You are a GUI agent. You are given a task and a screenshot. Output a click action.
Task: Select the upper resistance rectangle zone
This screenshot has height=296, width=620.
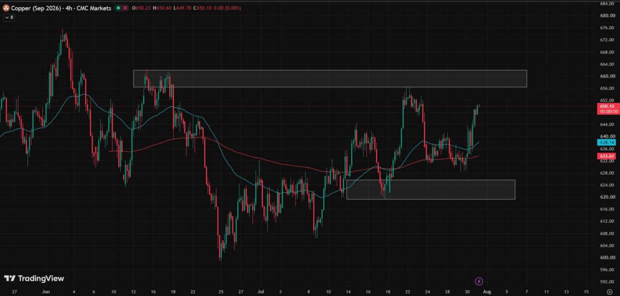[330, 78]
